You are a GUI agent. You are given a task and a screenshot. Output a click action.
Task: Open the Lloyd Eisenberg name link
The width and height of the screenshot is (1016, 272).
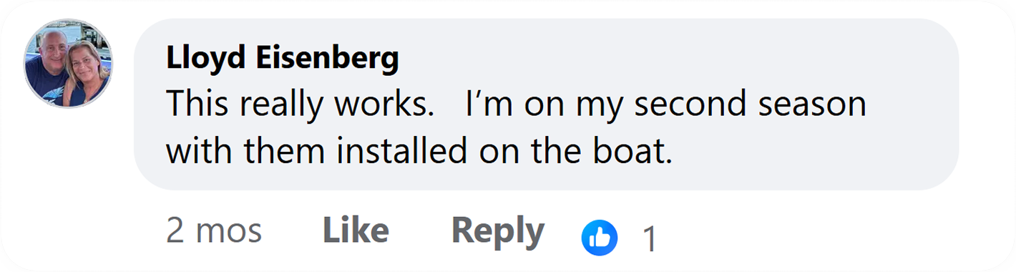point(283,58)
